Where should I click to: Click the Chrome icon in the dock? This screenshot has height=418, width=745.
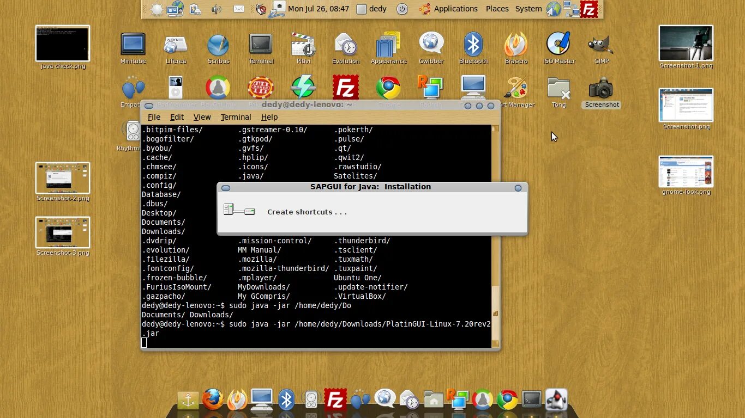coord(507,400)
